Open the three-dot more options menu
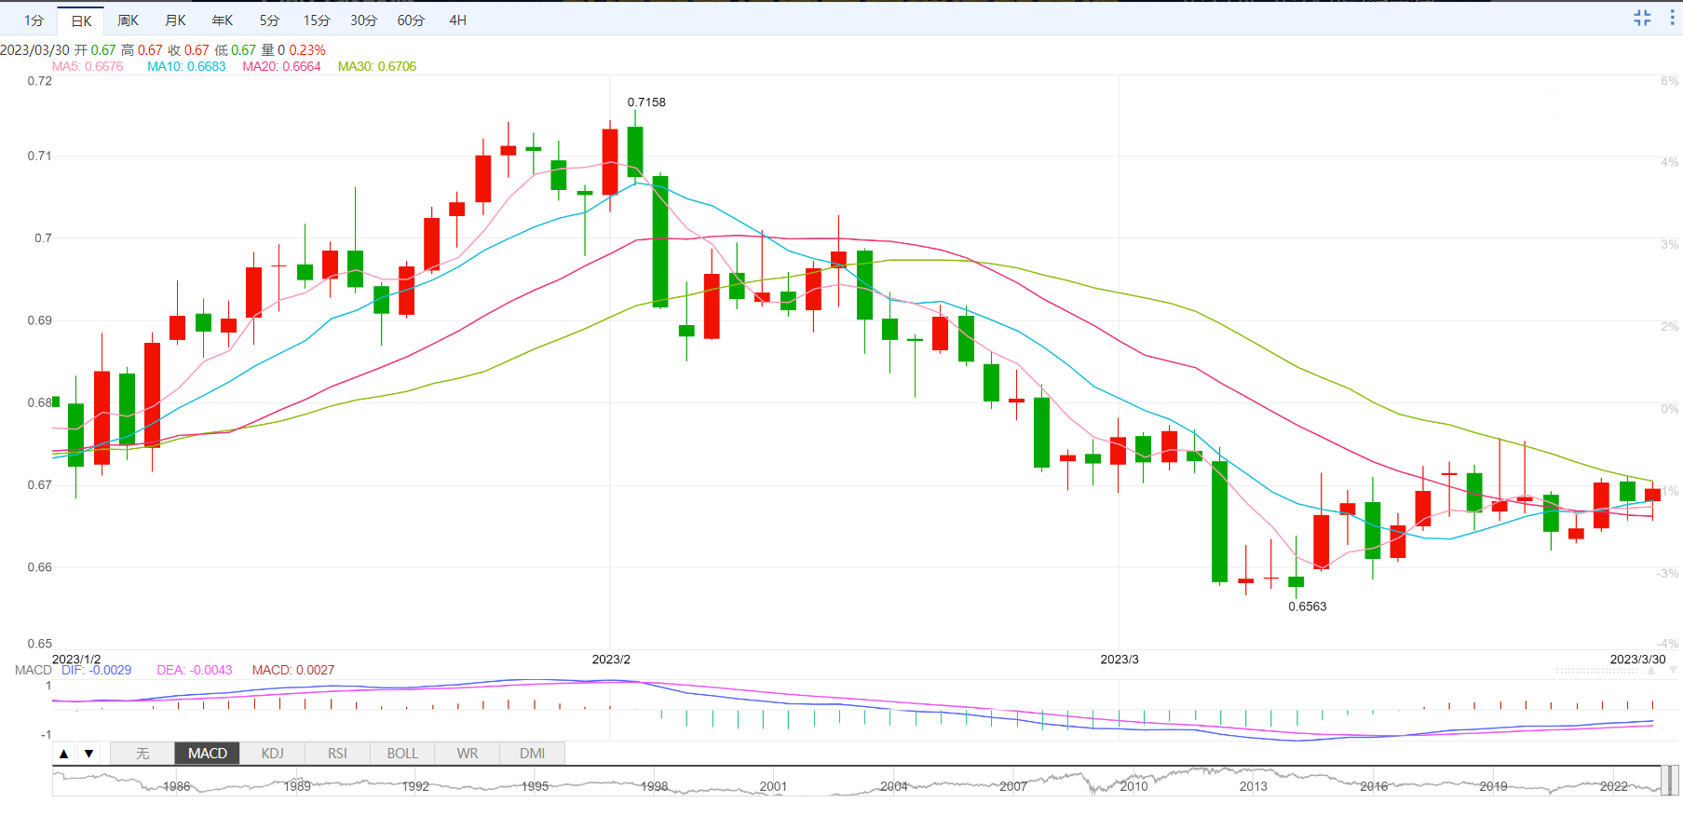This screenshot has height=830, width=1683. [x=1672, y=18]
